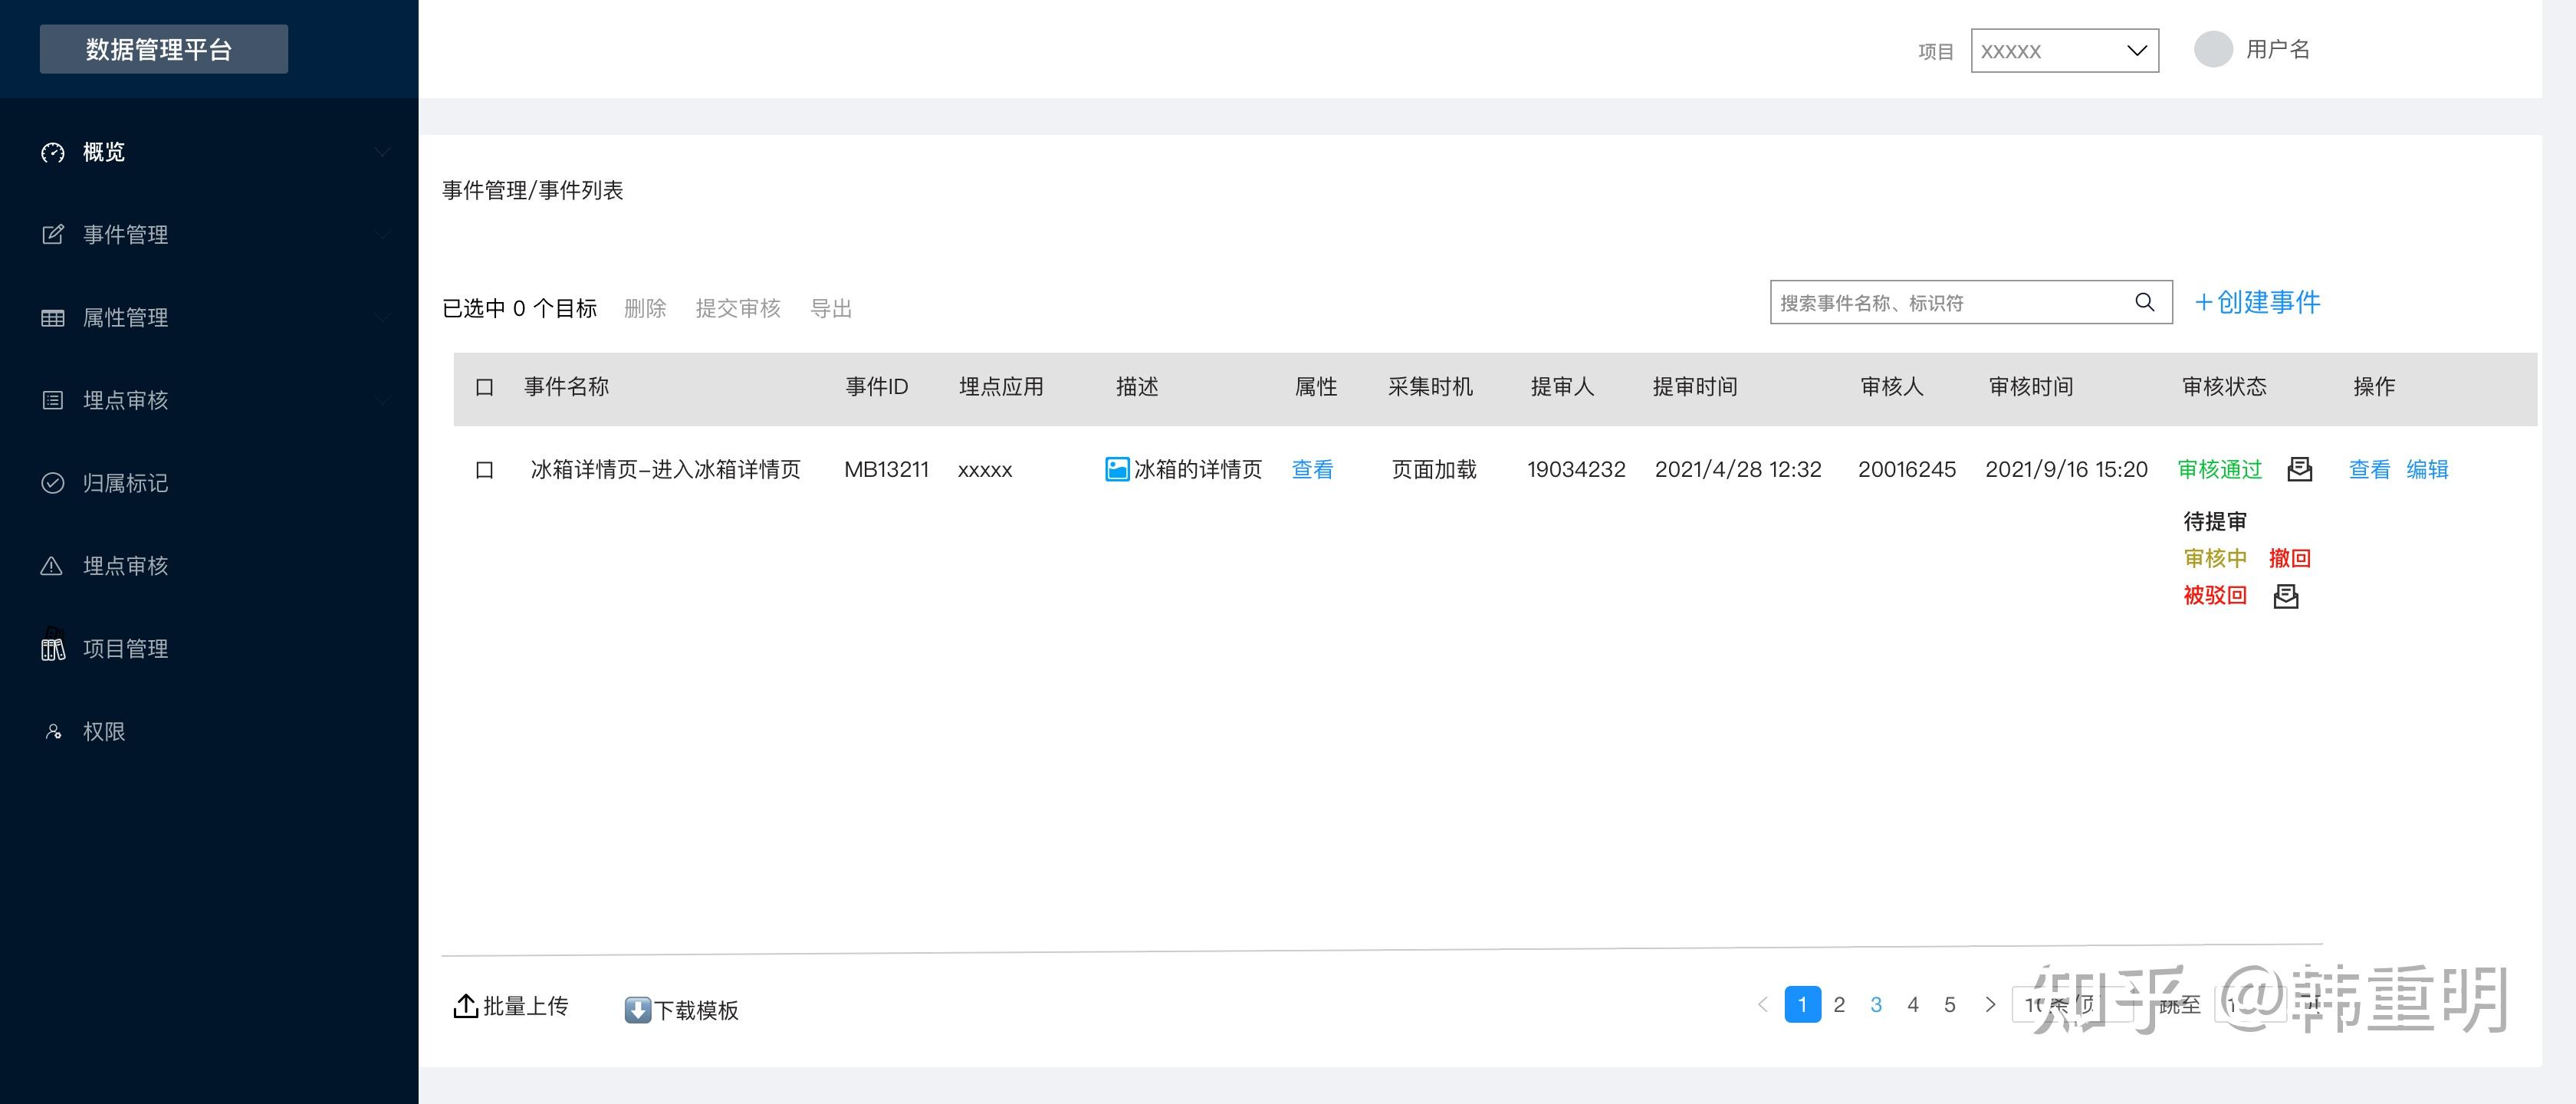Click the 项目管理 sidebar icon

coord(53,648)
